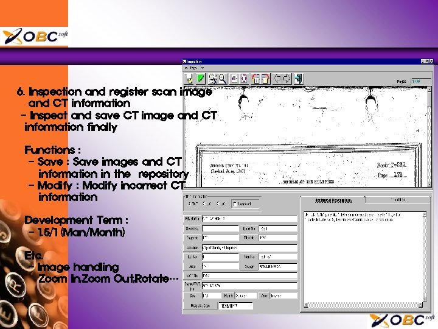Click the green Modify pencil icon

[201, 79]
